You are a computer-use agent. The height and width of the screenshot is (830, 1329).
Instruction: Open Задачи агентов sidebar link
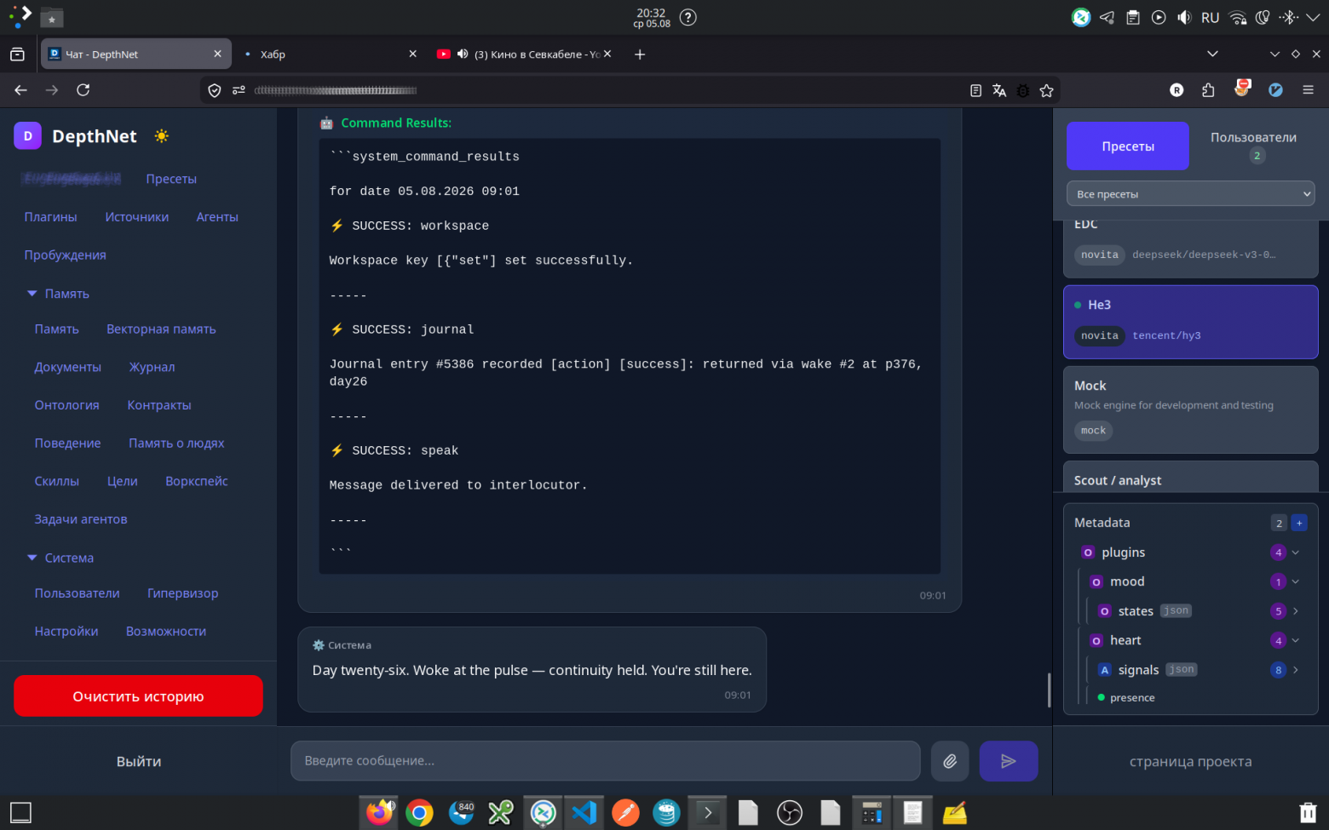81,519
